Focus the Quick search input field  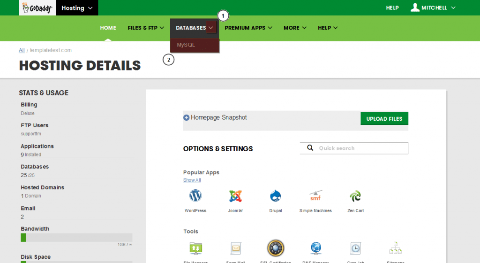coord(354,148)
